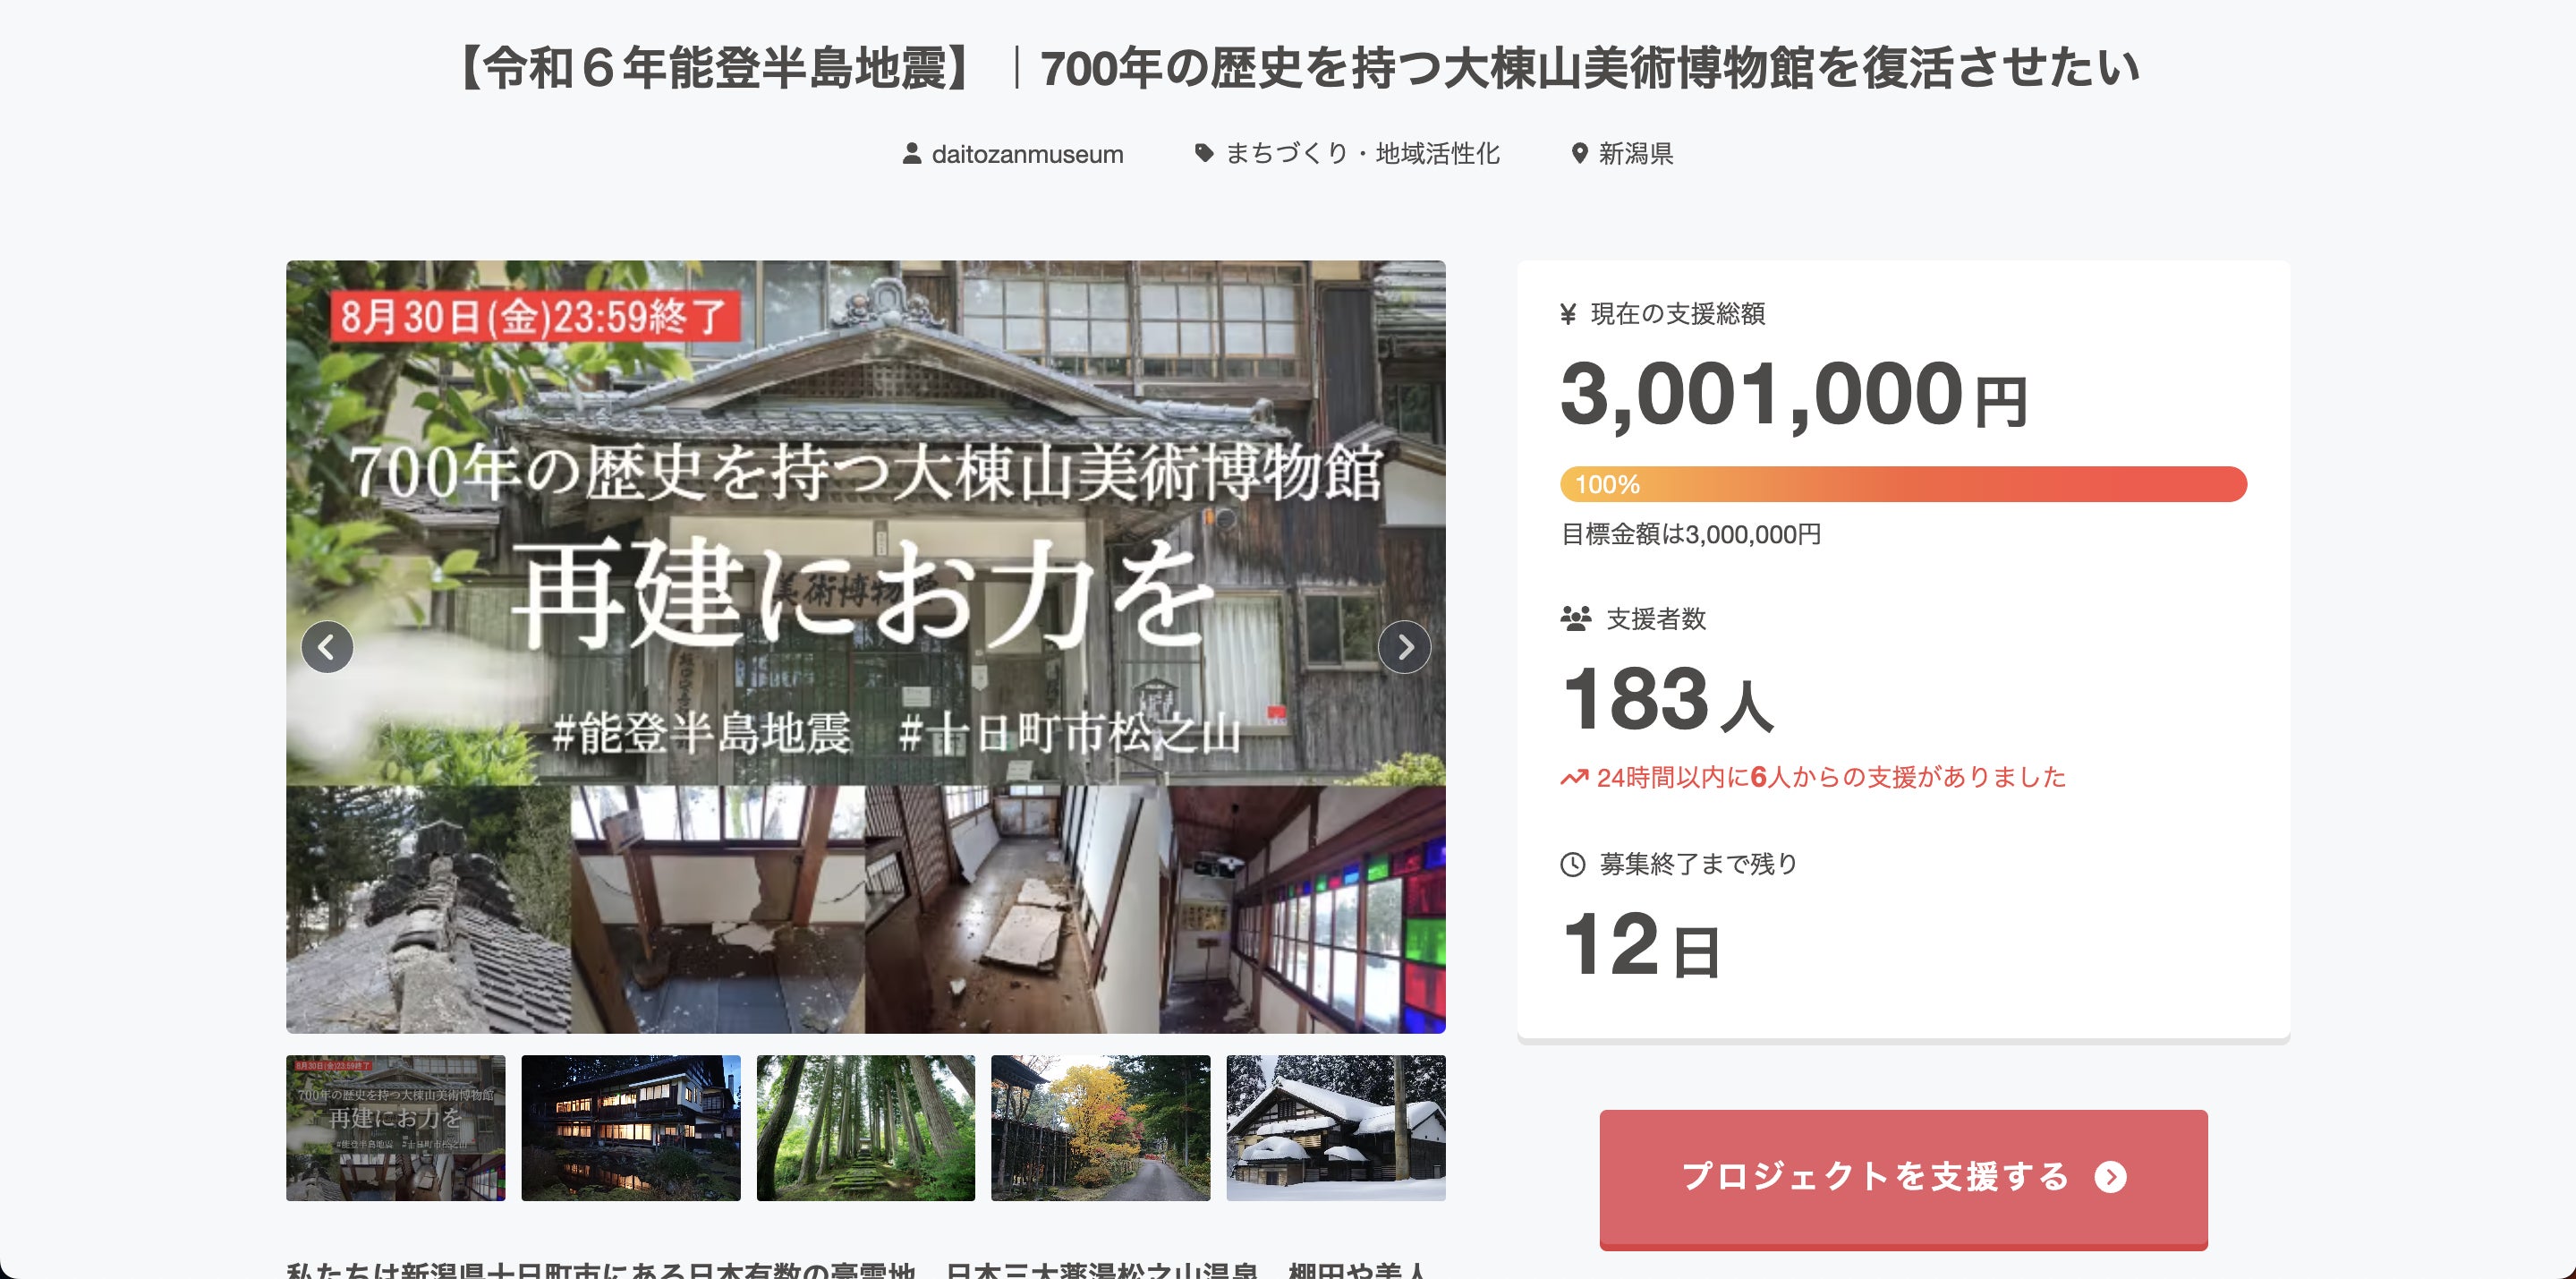Click the location pin icon near 新潟県

point(1579,153)
